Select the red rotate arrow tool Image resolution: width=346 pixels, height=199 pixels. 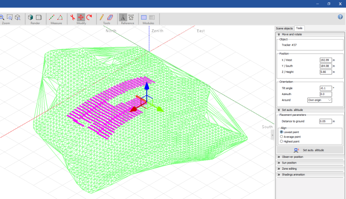click(x=89, y=17)
